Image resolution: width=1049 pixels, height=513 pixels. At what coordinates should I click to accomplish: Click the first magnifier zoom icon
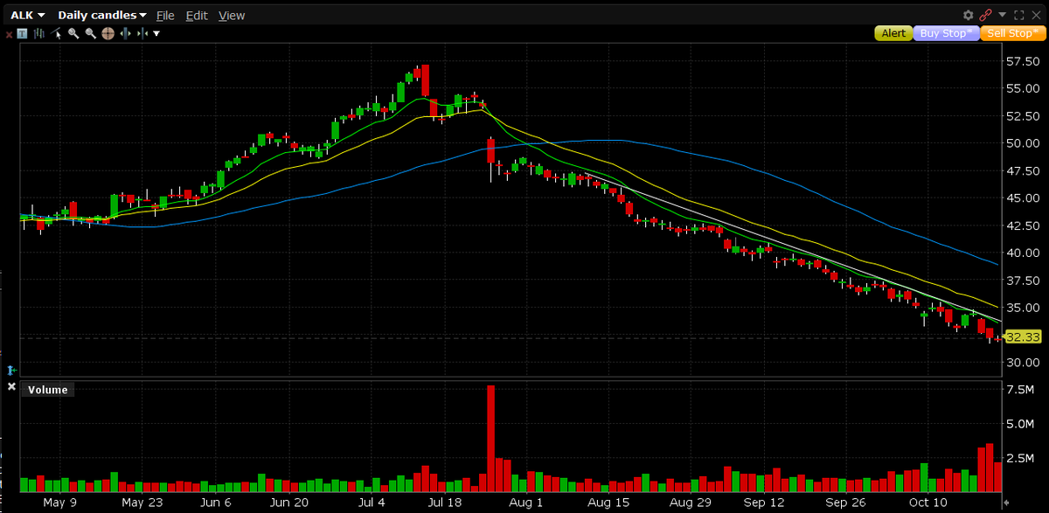(73, 33)
